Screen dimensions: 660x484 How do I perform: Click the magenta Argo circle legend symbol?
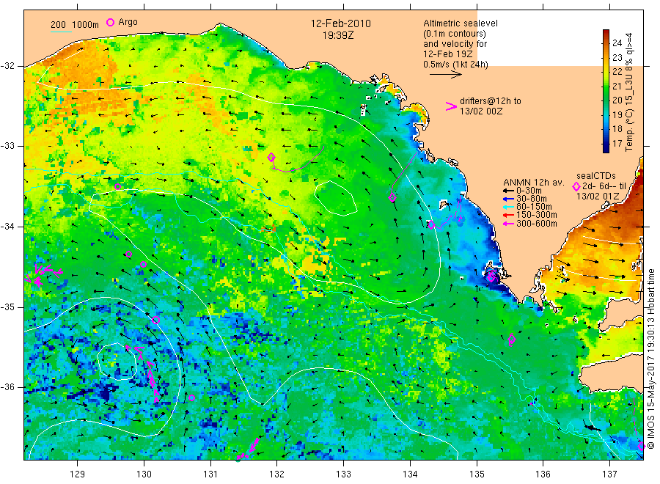pos(110,22)
